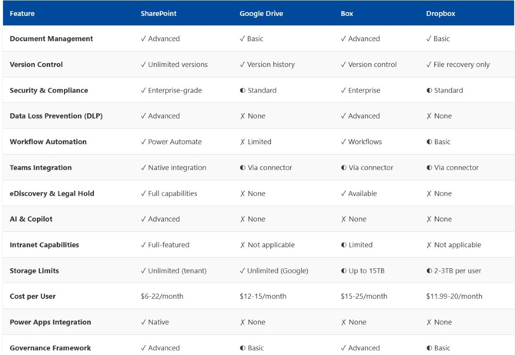Select the "Workflow Automation" row label
The height and width of the screenshot is (355, 515).
(48, 142)
